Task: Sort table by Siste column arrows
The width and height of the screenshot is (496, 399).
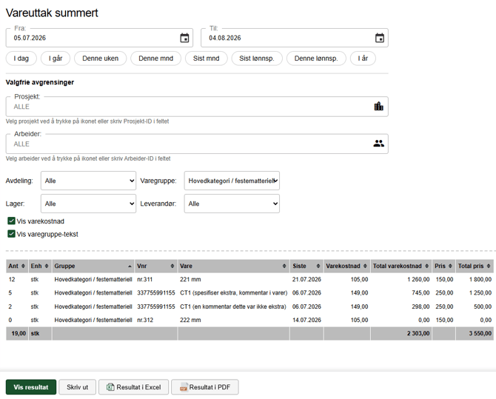Action: [x=318, y=266]
